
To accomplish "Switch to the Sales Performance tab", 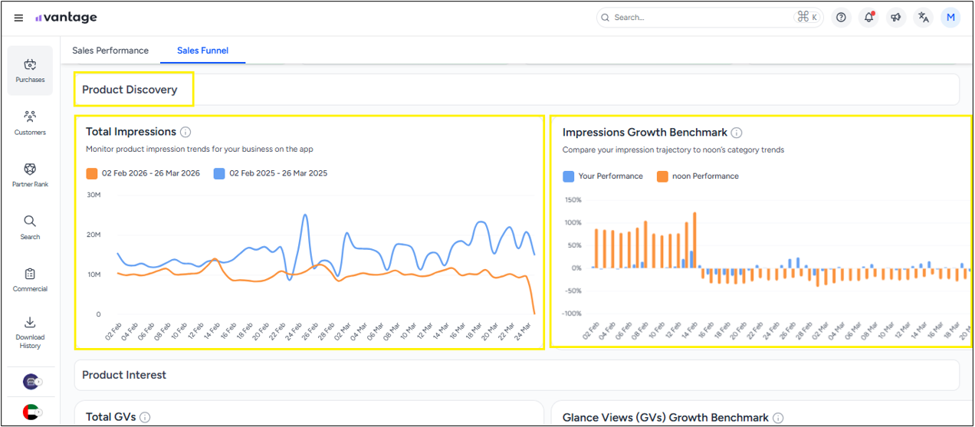I will pos(110,51).
